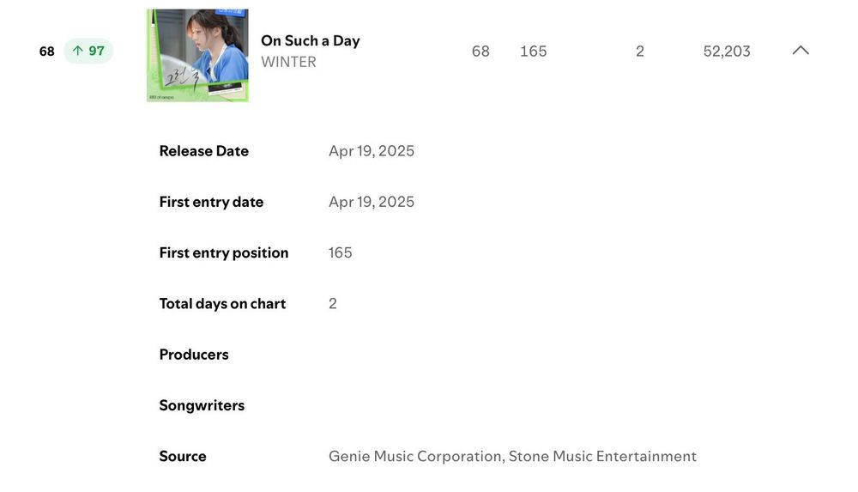The image size is (858, 492).
Task: Click the streak value 2 in song row
Action: pyautogui.click(x=639, y=52)
